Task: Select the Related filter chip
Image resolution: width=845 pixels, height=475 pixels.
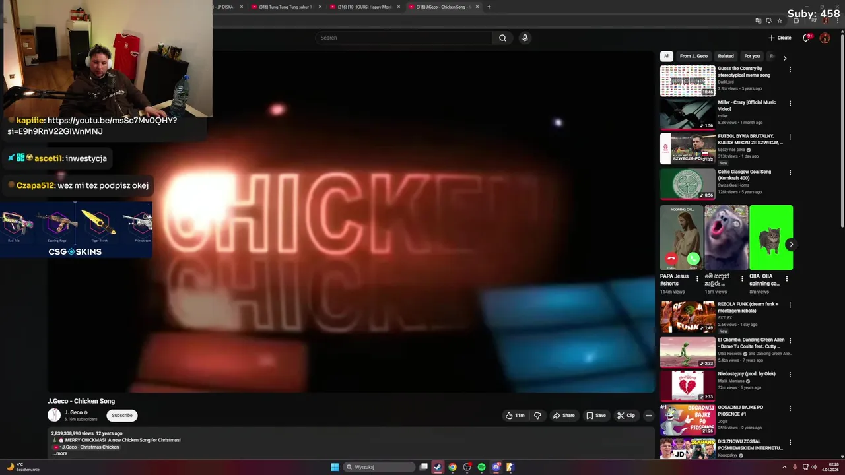Action: click(726, 56)
